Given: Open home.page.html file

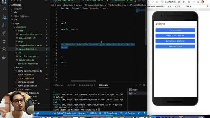Looking at the screenshot, I should pyautogui.click(x=26, y=78).
